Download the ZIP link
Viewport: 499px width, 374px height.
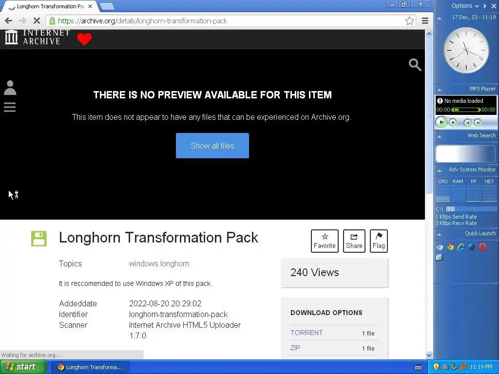click(x=295, y=348)
